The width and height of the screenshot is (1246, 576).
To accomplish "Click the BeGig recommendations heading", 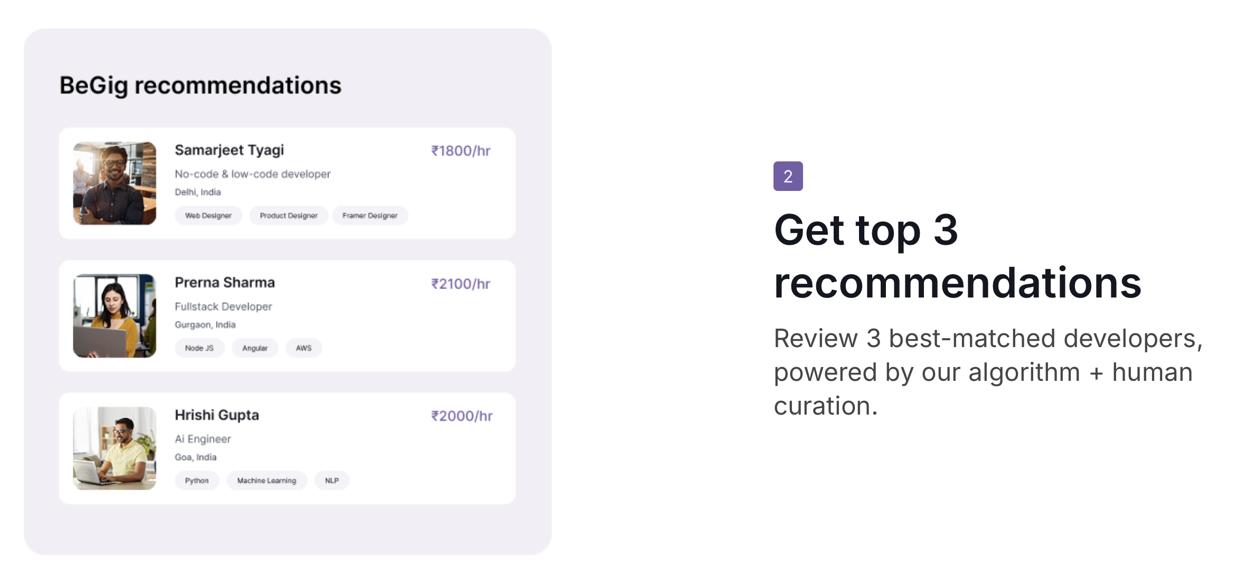I will click(x=200, y=85).
